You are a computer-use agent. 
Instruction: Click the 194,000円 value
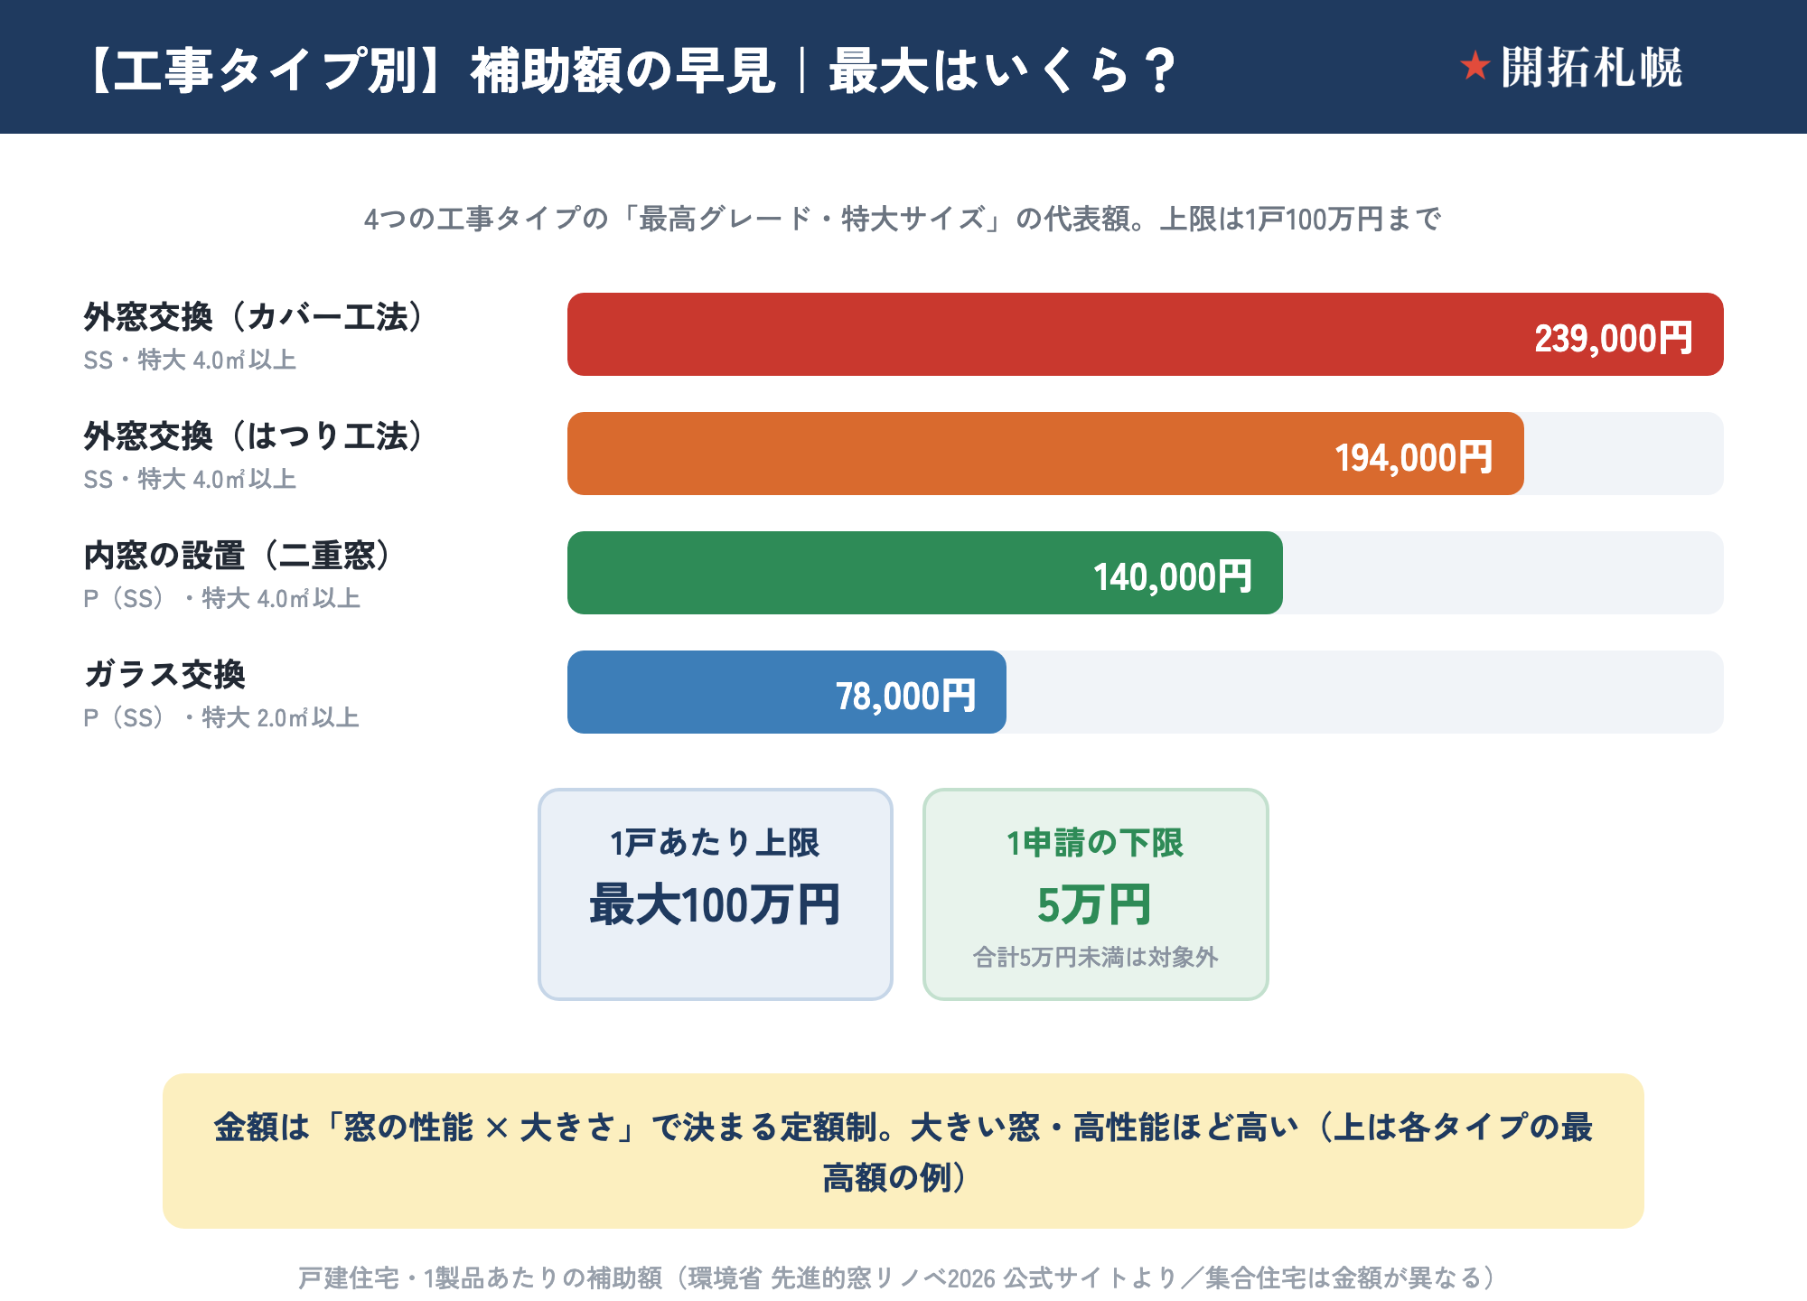click(1414, 458)
